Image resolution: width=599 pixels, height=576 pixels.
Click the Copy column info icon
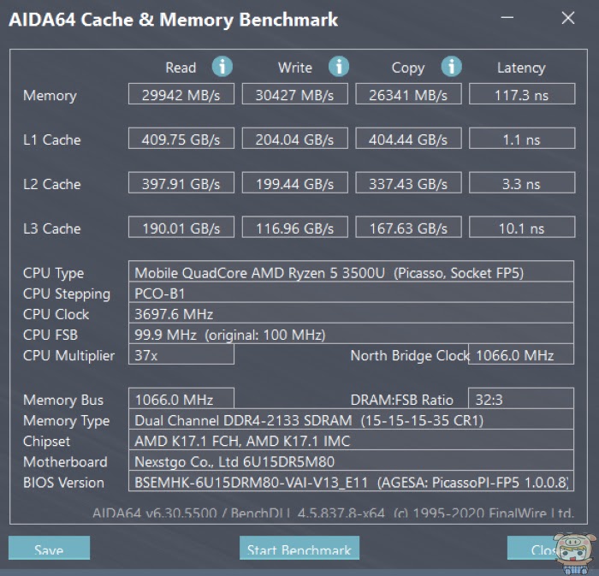[452, 67]
